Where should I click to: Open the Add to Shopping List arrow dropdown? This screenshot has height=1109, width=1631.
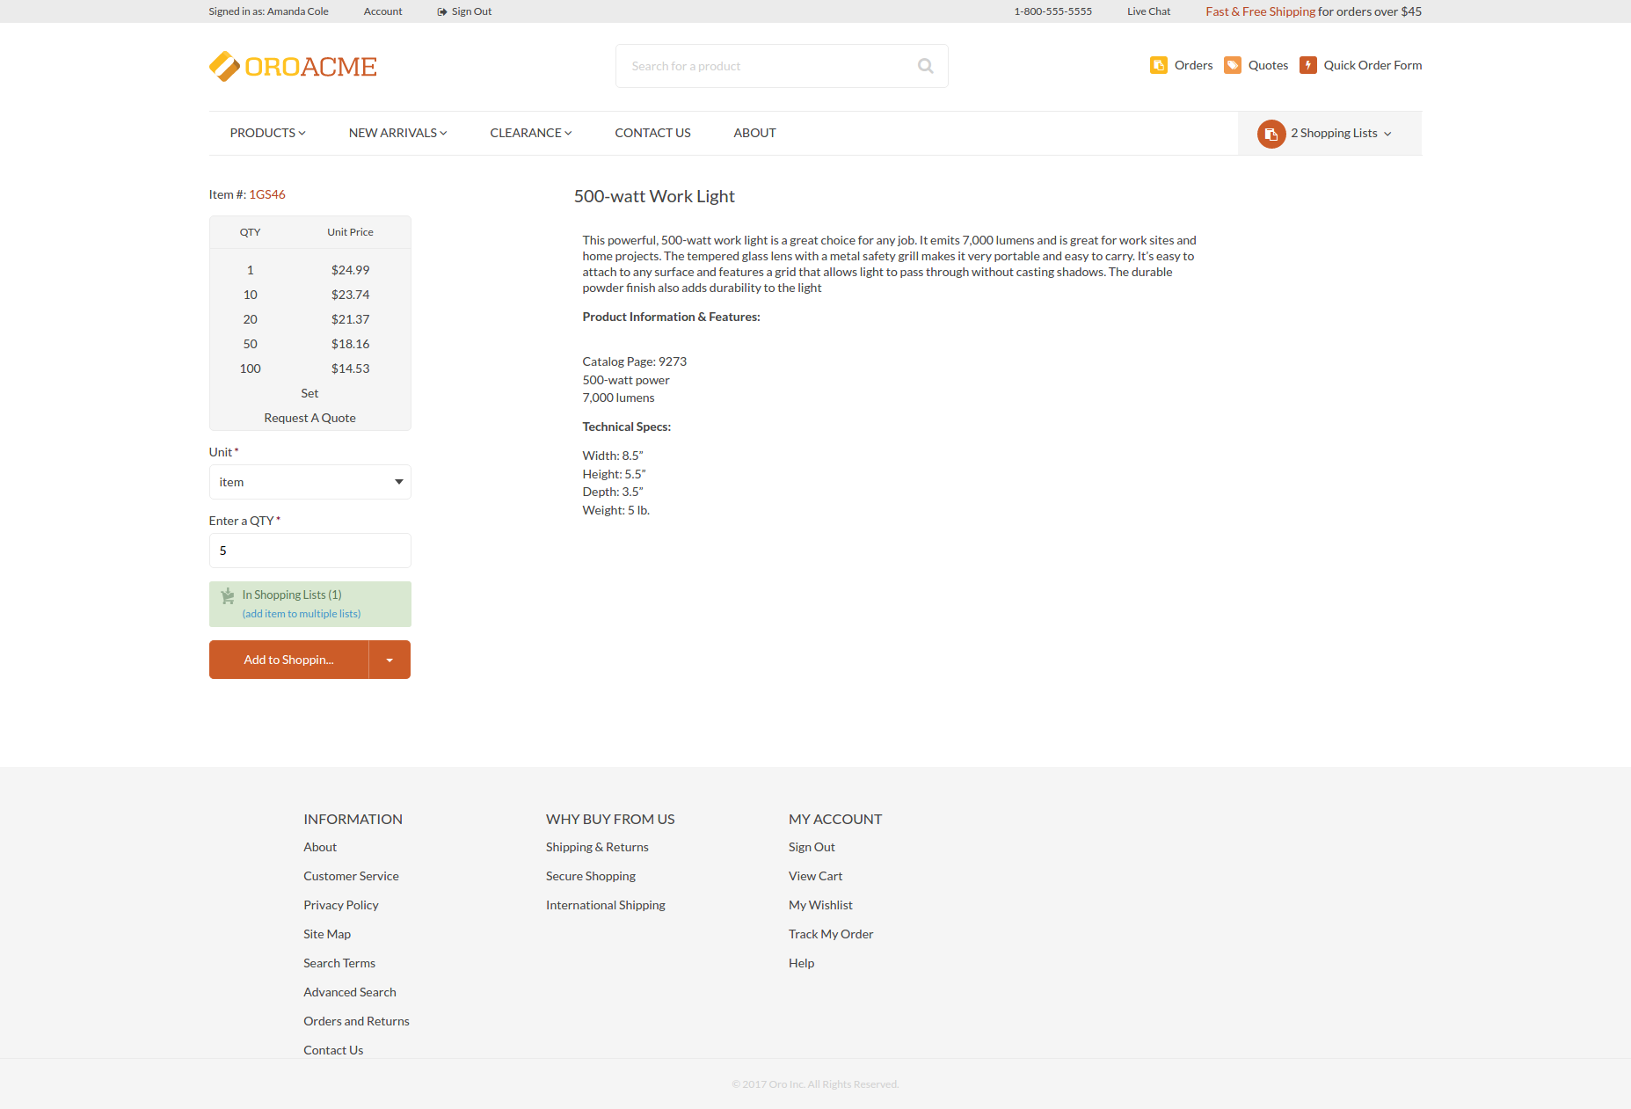tap(390, 660)
